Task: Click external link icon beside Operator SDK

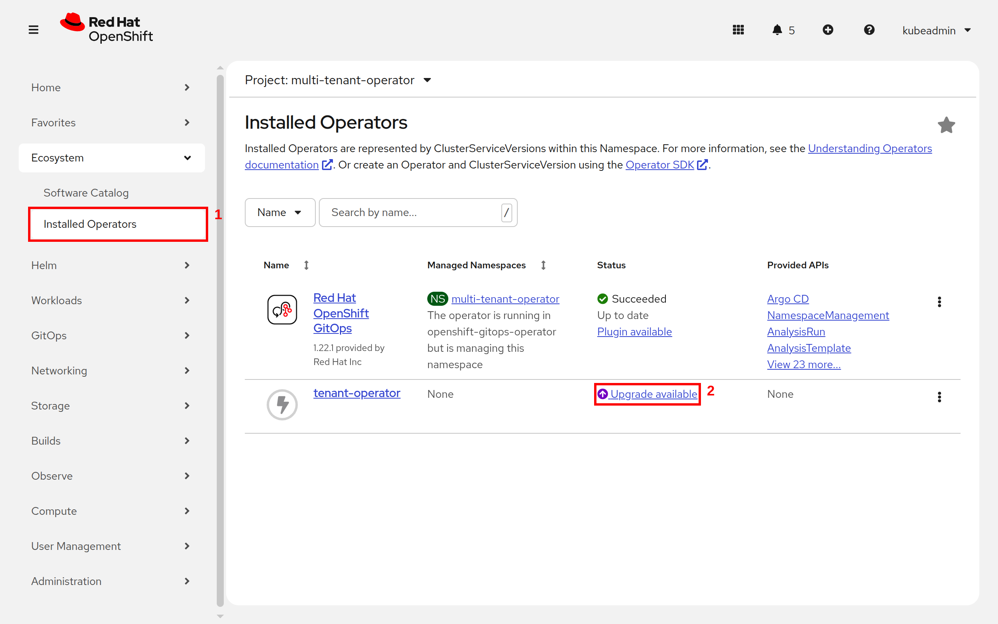Action: [x=702, y=165]
